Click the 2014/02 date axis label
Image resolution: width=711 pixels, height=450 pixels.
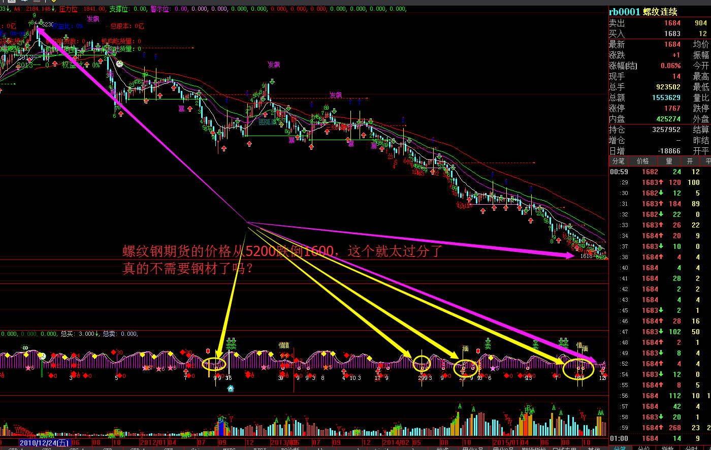pos(397,443)
